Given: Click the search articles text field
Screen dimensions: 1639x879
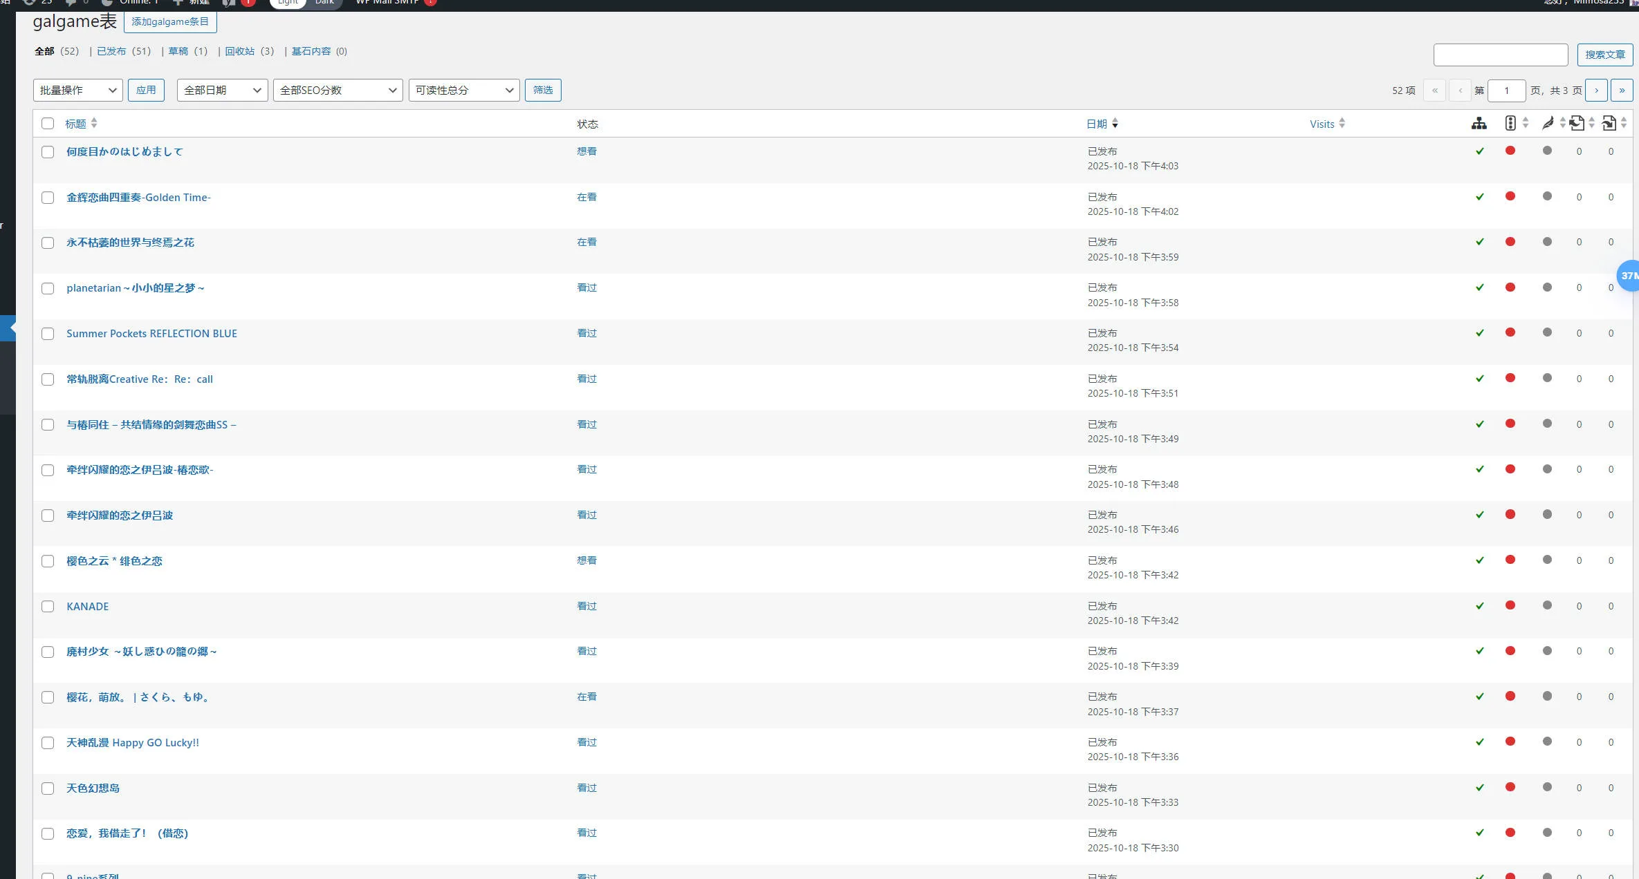Looking at the screenshot, I should [1500, 55].
